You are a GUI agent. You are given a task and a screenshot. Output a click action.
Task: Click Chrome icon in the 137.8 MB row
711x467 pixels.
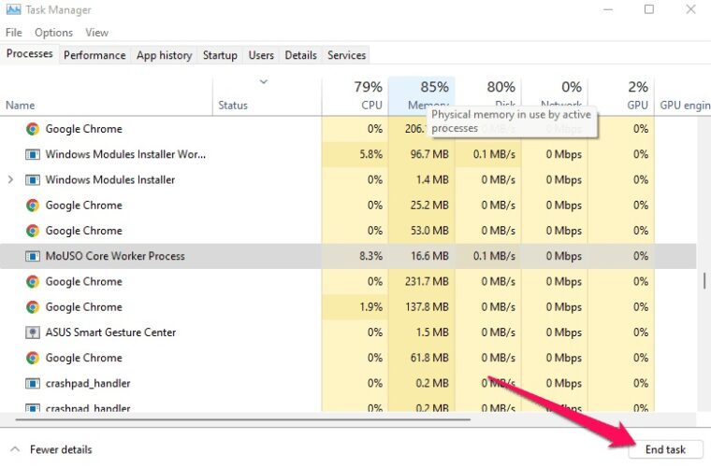(x=32, y=307)
